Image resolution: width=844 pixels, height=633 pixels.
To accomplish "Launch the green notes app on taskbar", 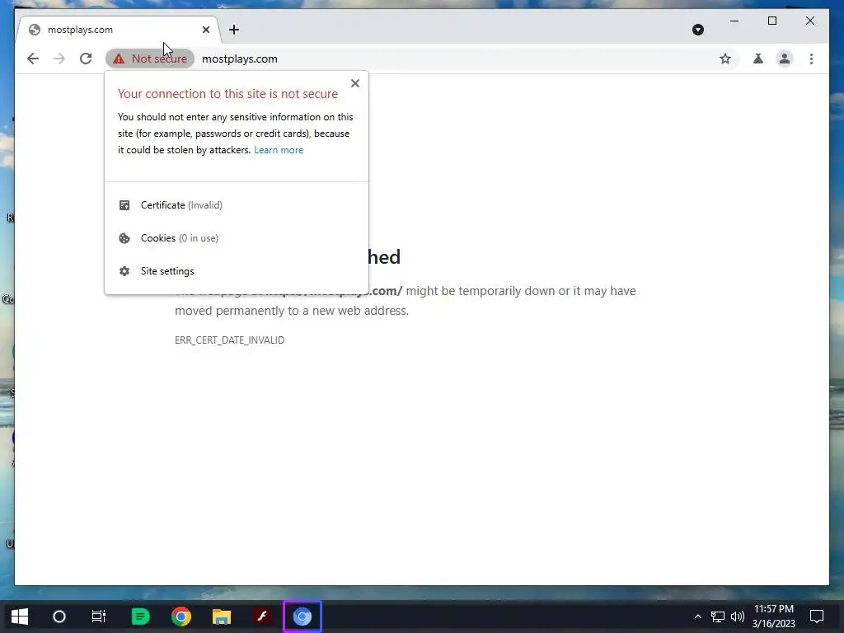I will pos(140,617).
